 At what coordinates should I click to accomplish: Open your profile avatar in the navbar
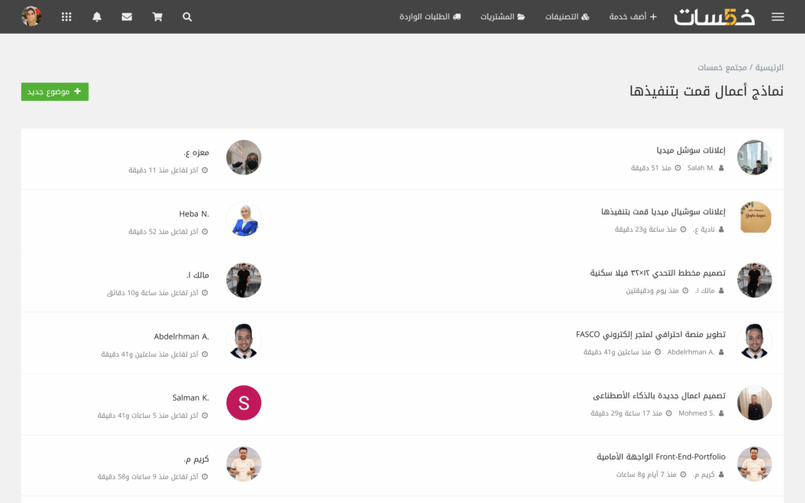(31, 17)
